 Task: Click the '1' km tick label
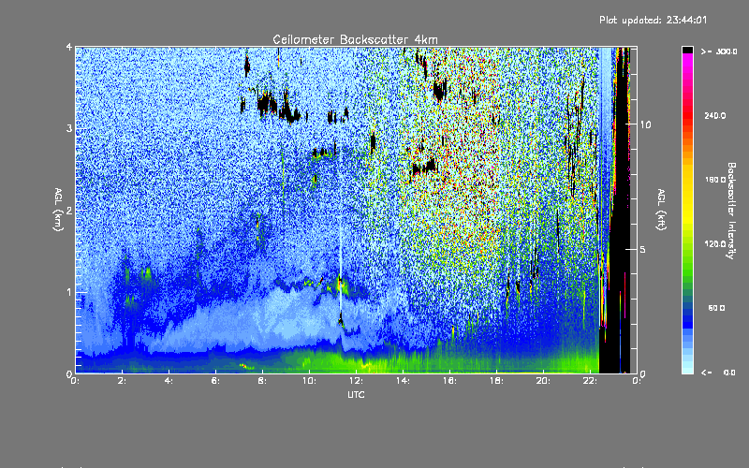(x=69, y=292)
